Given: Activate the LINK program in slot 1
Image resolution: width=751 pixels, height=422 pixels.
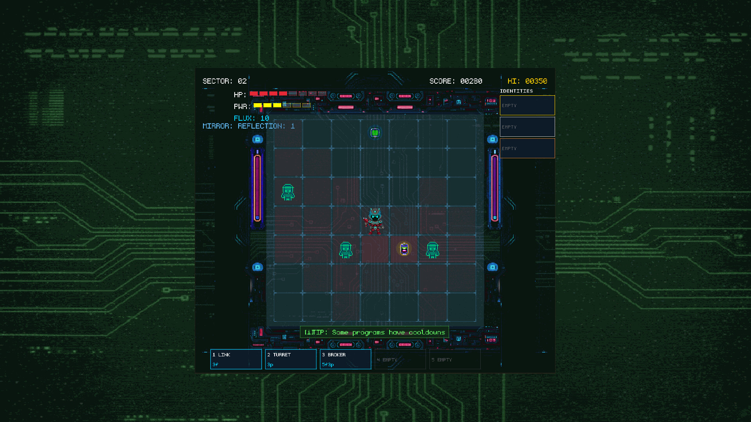Looking at the screenshot, I should coord(236,359).
